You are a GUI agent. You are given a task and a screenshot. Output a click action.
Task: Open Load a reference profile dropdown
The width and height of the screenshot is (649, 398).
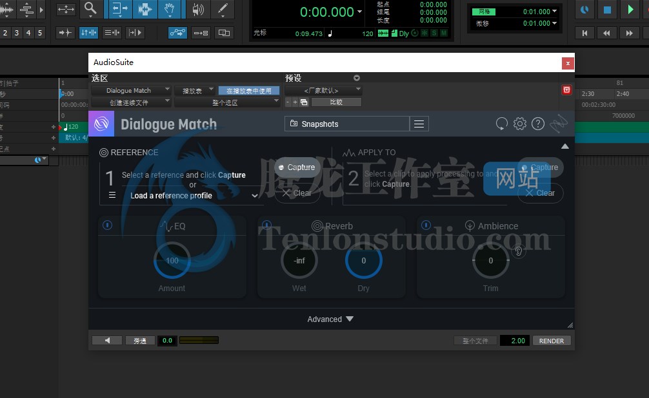click(194, 196)
